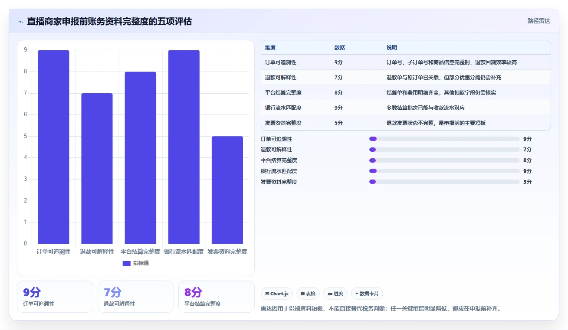568x330 pixels.
Task: Click the 路径雷达 label in header
Action: tap(538, 21)
